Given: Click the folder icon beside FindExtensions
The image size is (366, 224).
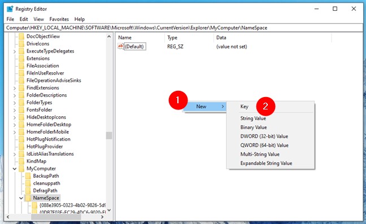Looking at the screenshot, I should (21, 87).
